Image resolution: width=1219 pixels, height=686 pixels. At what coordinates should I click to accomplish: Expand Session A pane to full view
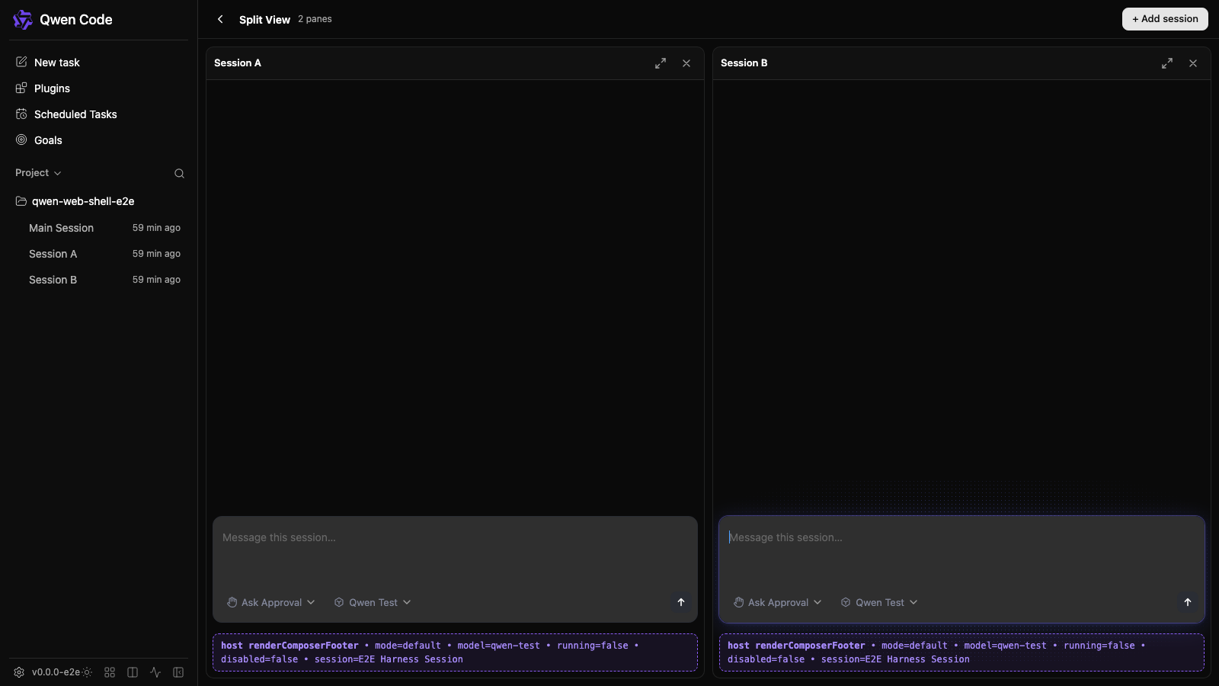point(661,63)
